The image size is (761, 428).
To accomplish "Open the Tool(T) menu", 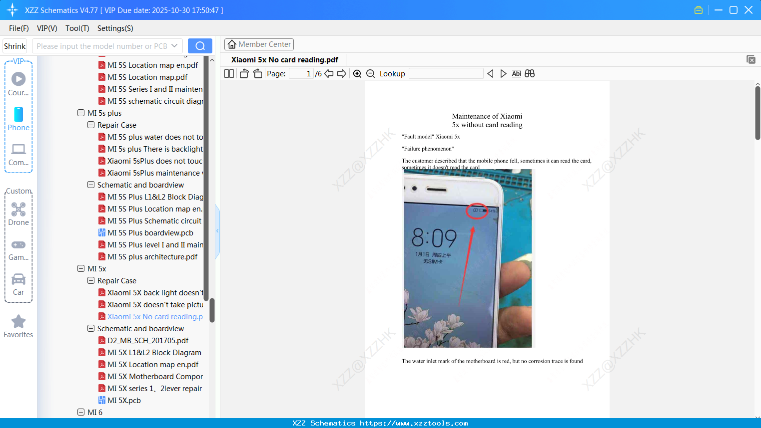I will 77,28.
